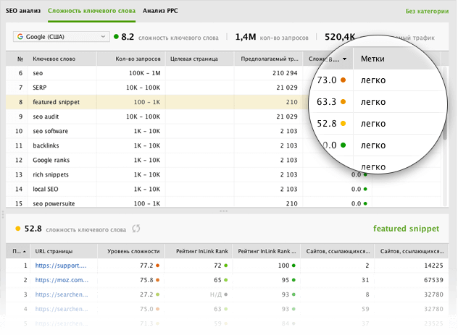Open the Сложность ключевого слова tab
This screenshot has height=335, width=458.
click(x=91, y=11)
